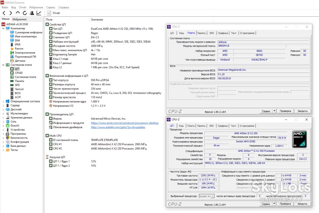Screen dimensions: 319x213
Task: Click the AMD Athlon II logo image
Action: (299, 139)
